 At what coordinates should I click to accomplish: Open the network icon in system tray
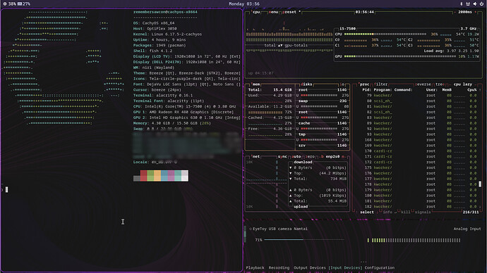coord(468,4)
